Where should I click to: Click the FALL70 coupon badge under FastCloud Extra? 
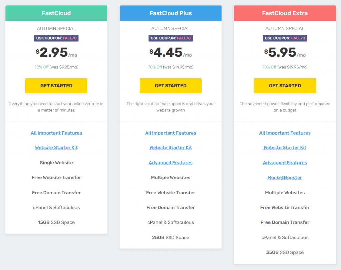285,38
